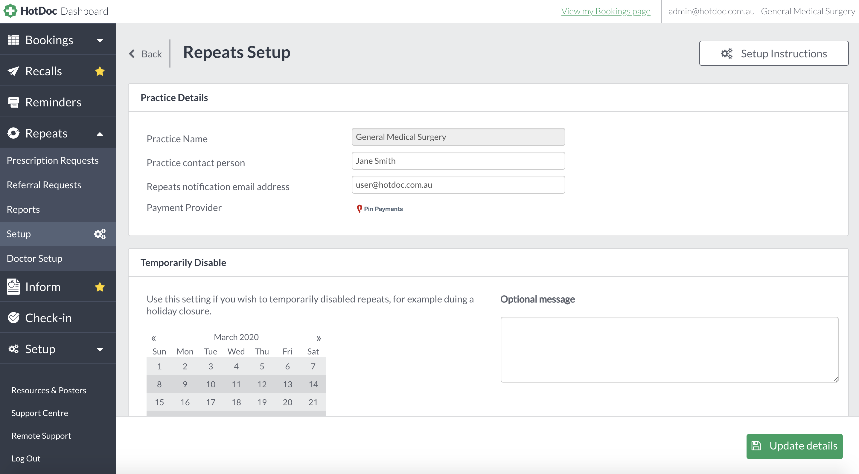Open Support Centre link
This screenshot has width=859, height=474.
coord(40,413)
